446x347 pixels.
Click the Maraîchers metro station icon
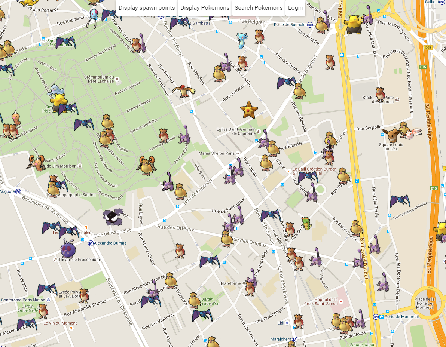coord(295,339)
